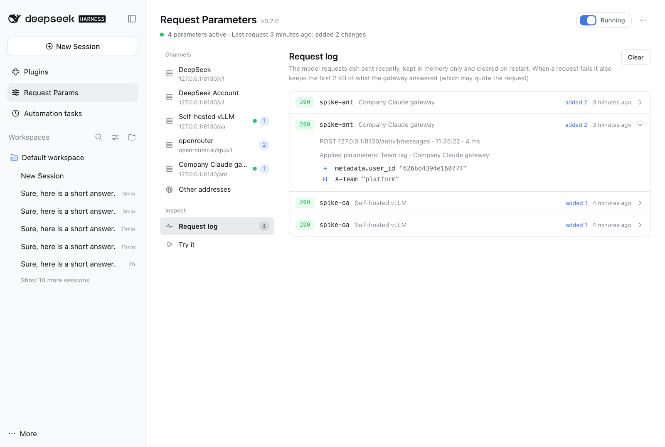The image size is (665, 447).
Task: Click the metadata.user_id parameter line
Action: coord(395,168)
